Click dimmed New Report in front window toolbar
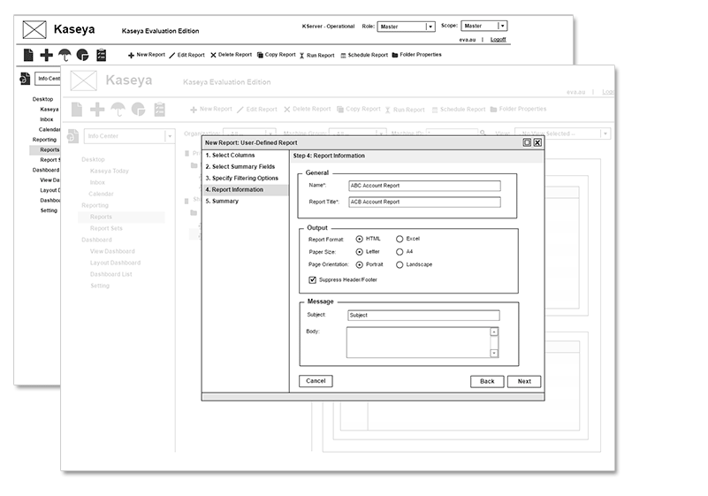 point(211,110)
